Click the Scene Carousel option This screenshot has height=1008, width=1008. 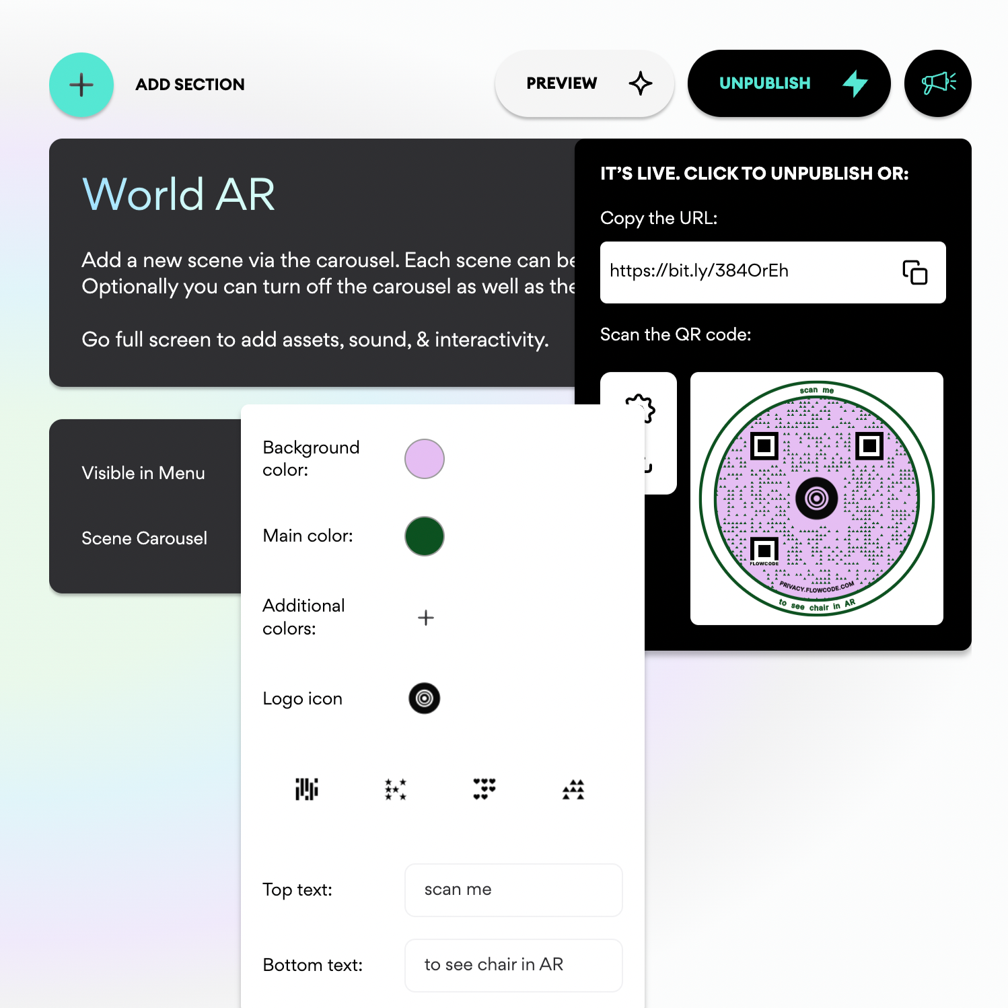pos(145,538)
